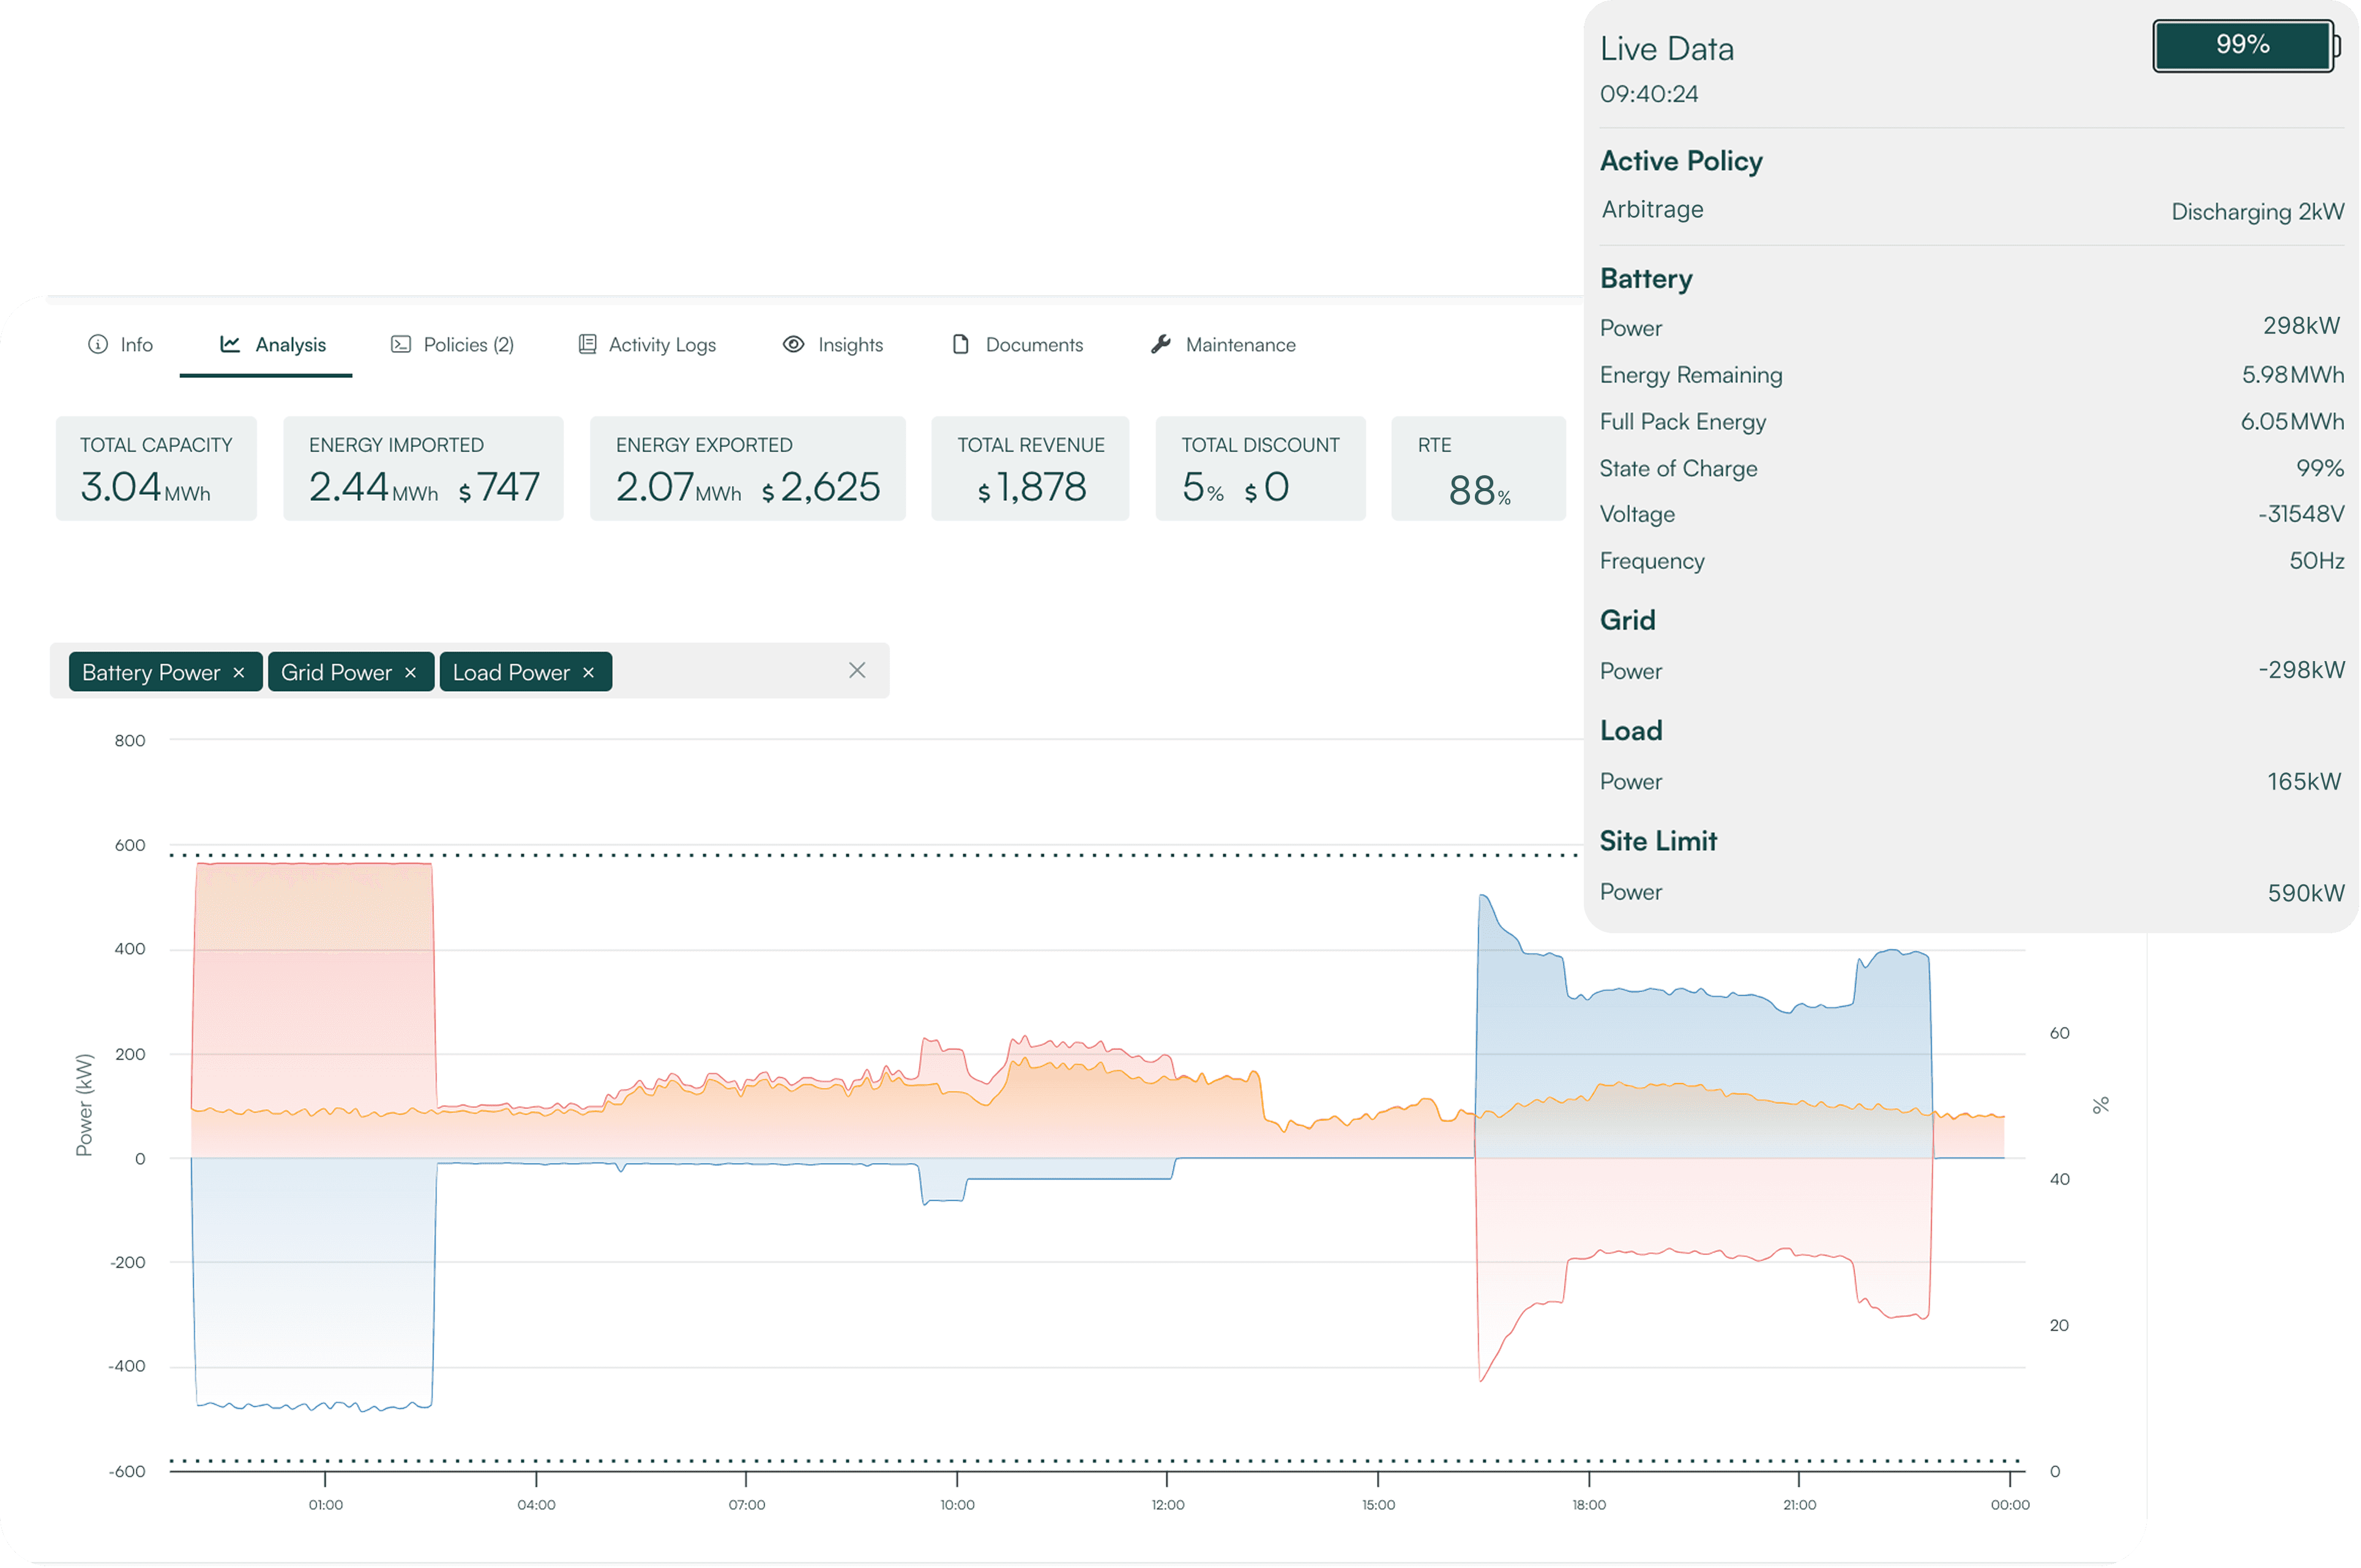Click the Energy Exported stat card
Image resolution: width=2361 pixels, height=1568 pixels.
[747, 469]
